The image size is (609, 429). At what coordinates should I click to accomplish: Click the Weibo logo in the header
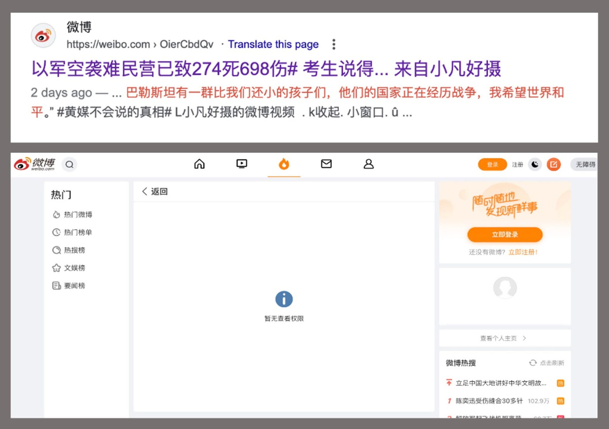(34, 164)
